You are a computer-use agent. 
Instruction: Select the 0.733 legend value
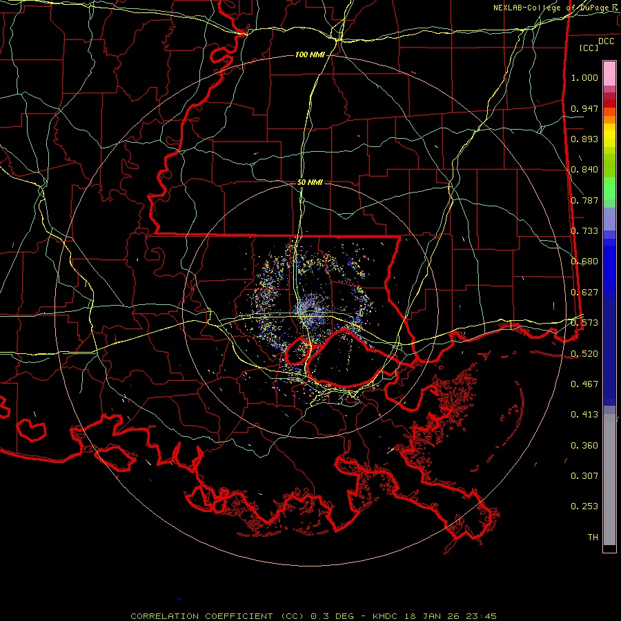(584, 231)
